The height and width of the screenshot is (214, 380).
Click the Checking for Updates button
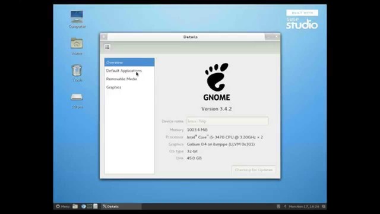click(x=254, y=170)
